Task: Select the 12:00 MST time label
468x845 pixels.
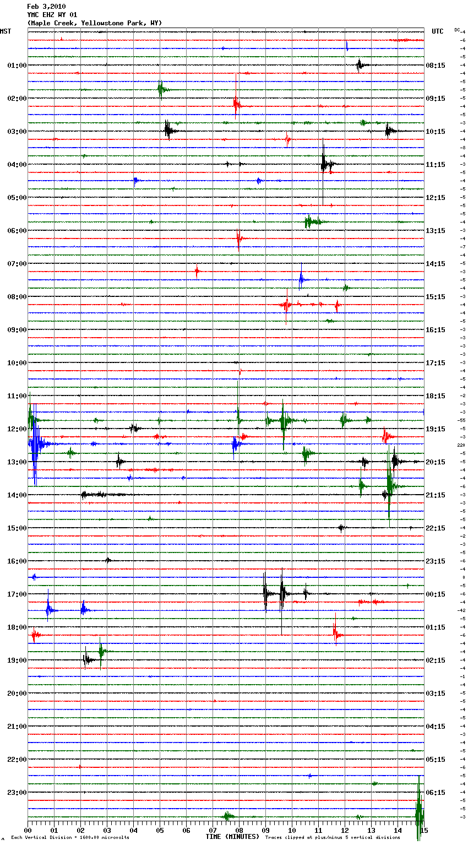Action: coord(17,429)
